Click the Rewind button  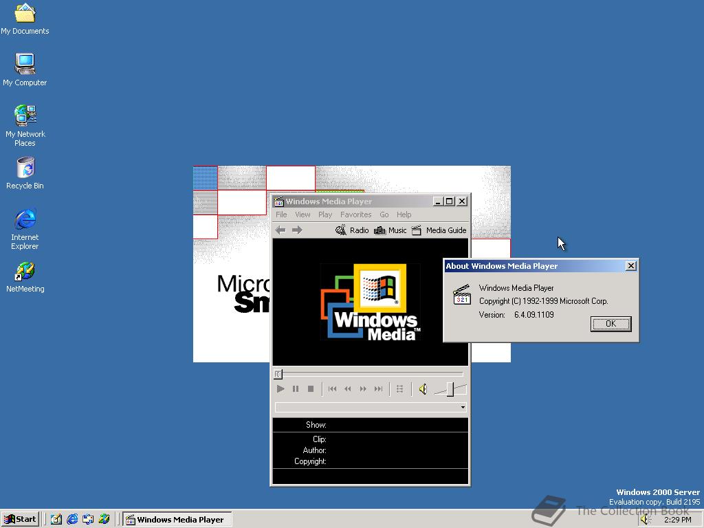coord(347,389)
